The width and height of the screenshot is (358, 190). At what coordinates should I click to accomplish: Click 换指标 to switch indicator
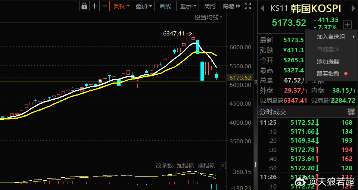click(206, 166)
